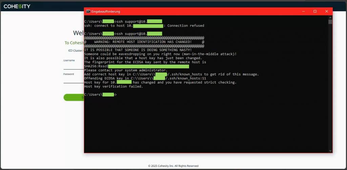
Task: Click the terminal vertical scrollbar thumb
Action: tap(330, 22)
